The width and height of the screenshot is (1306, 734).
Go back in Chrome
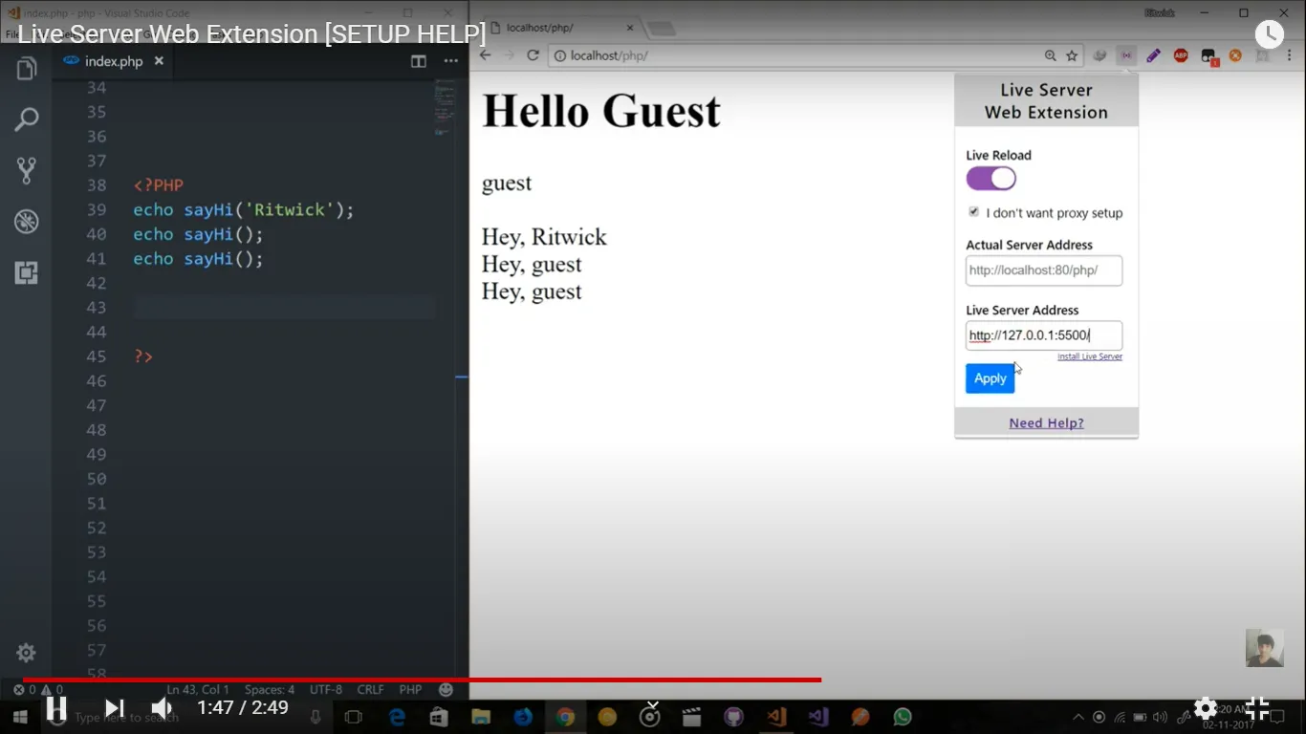(x=485, y=55)
